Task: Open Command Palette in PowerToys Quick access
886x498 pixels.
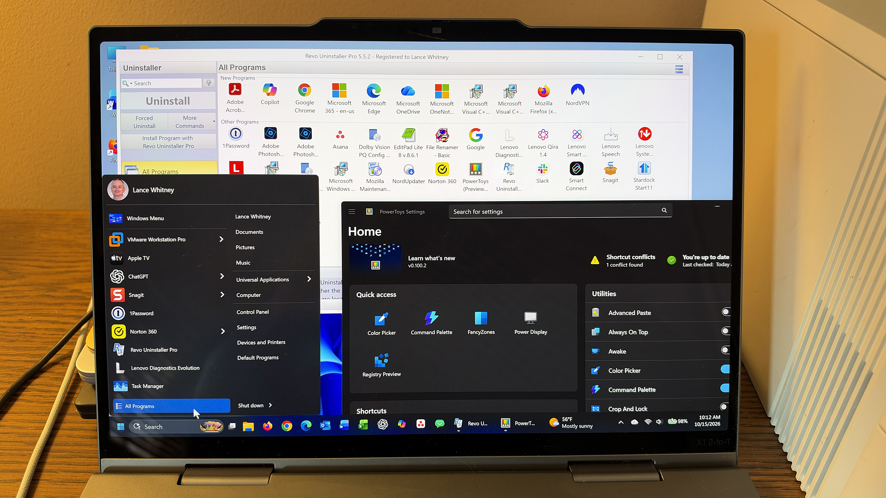Action: coord(431,323)
